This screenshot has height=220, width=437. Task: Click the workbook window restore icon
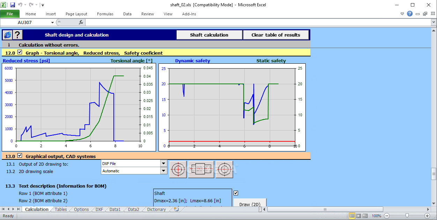point(425,14)
